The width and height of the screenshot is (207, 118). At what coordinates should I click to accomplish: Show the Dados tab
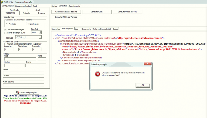point(115,29)
